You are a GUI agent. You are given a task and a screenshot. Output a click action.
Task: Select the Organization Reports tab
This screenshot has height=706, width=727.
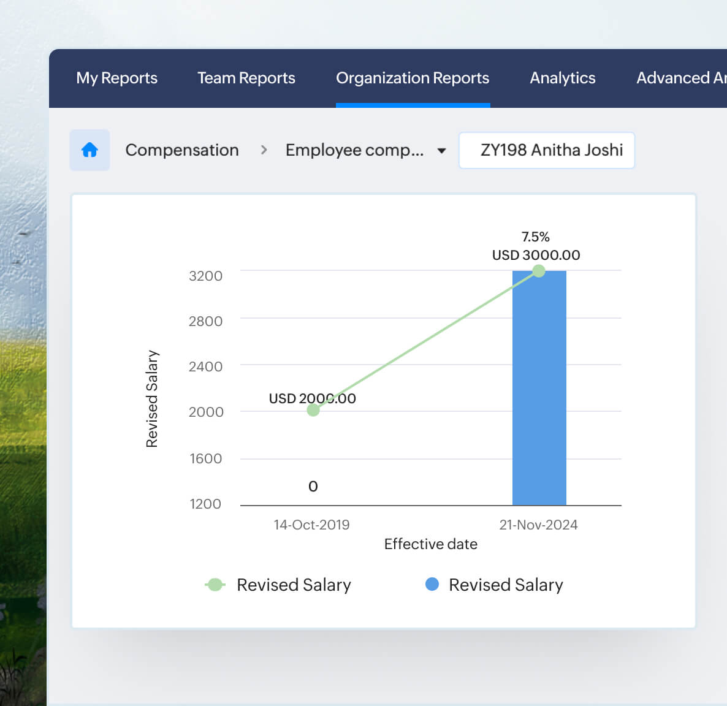tap(413, 78)
